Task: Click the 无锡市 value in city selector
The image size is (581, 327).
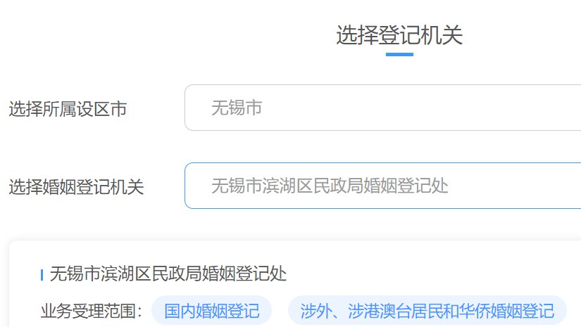Action: point(237,108)
